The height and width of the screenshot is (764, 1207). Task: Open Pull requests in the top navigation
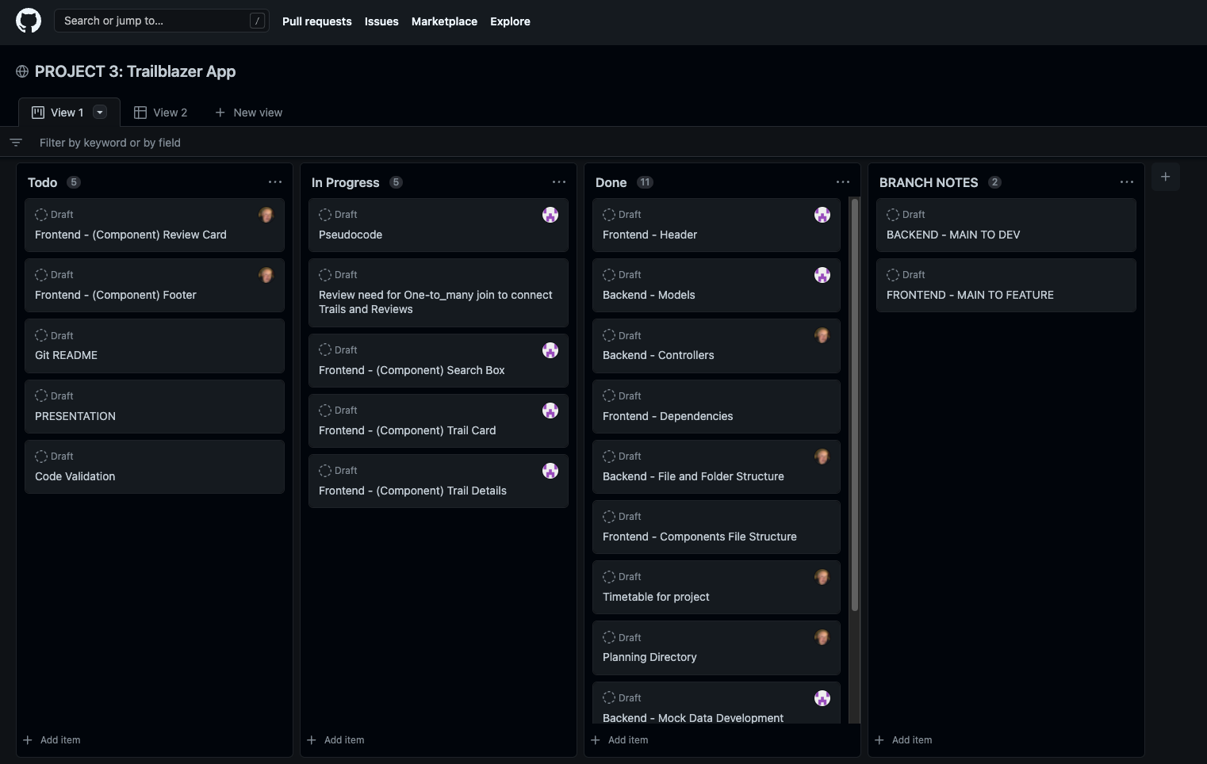(317, 21)
